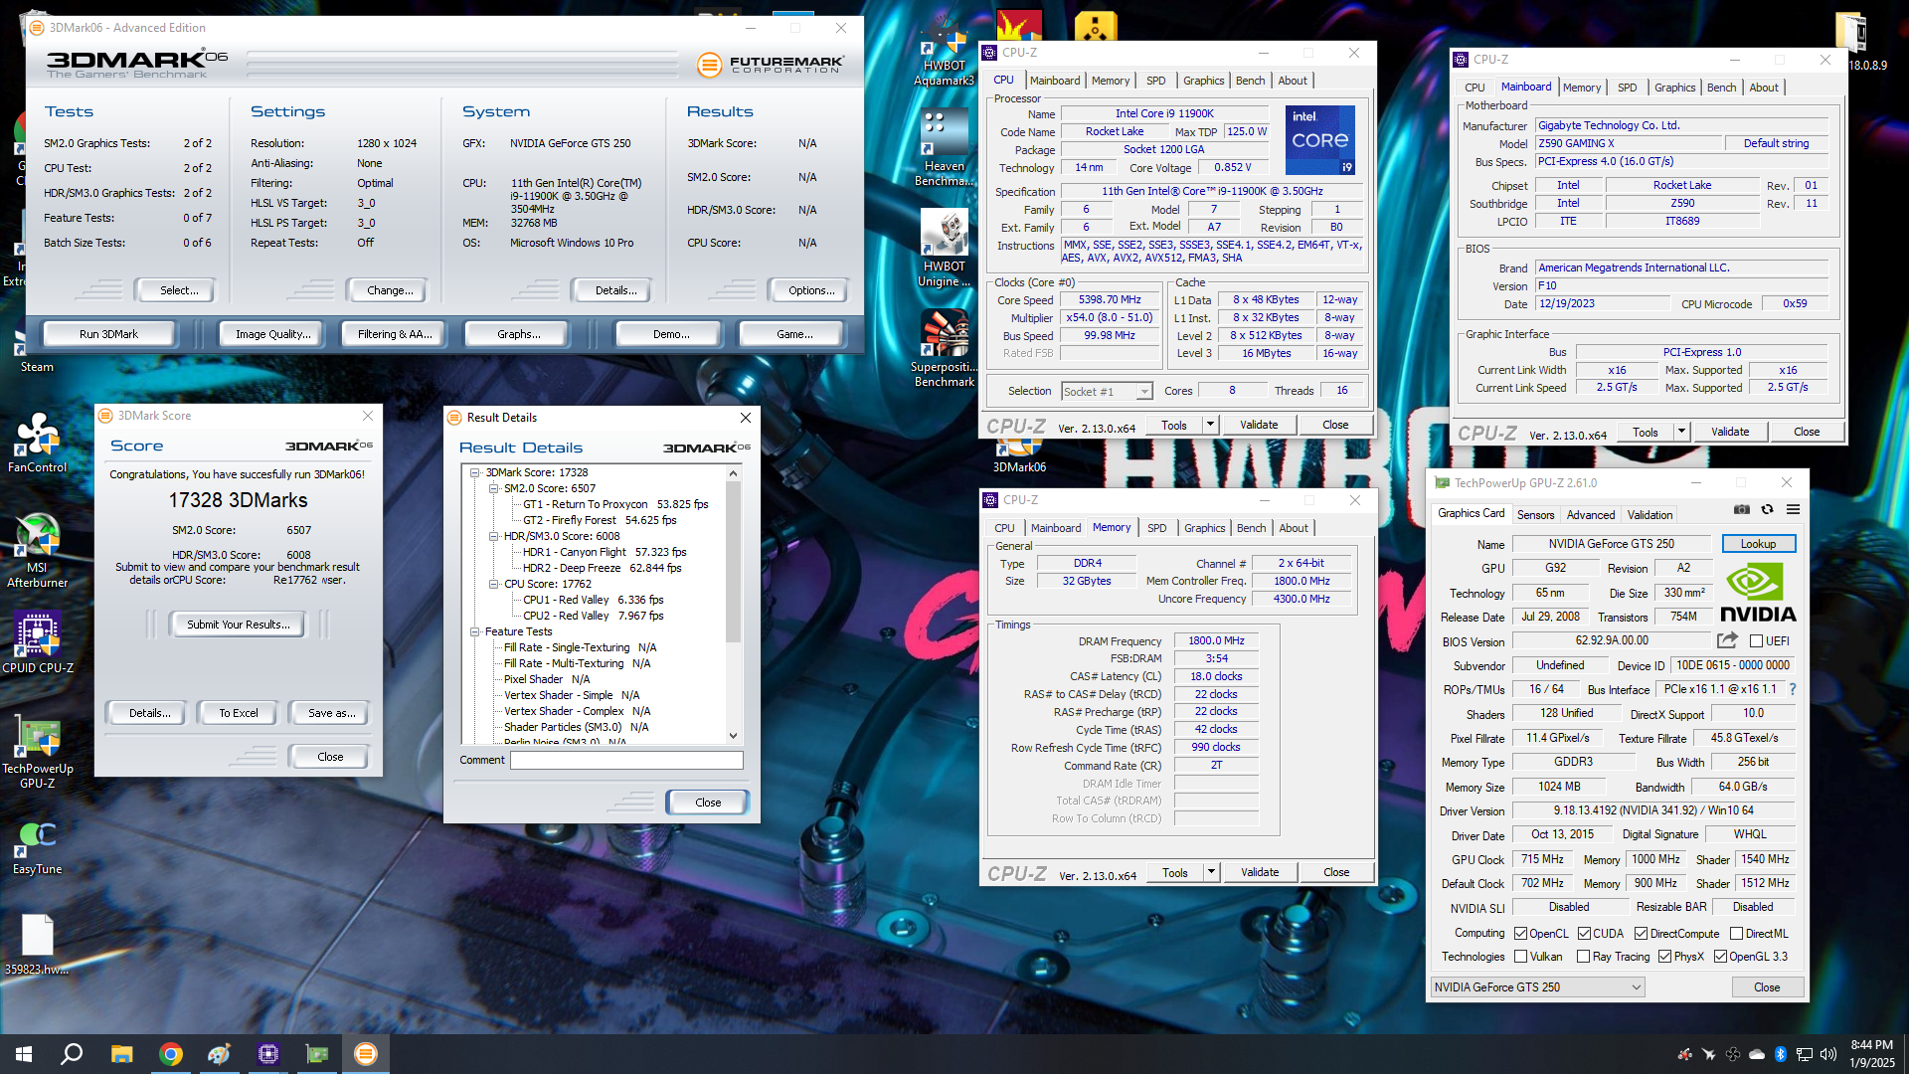Toggle CUDA checkbox
1909x1074 pixels.
[1584, 934]
